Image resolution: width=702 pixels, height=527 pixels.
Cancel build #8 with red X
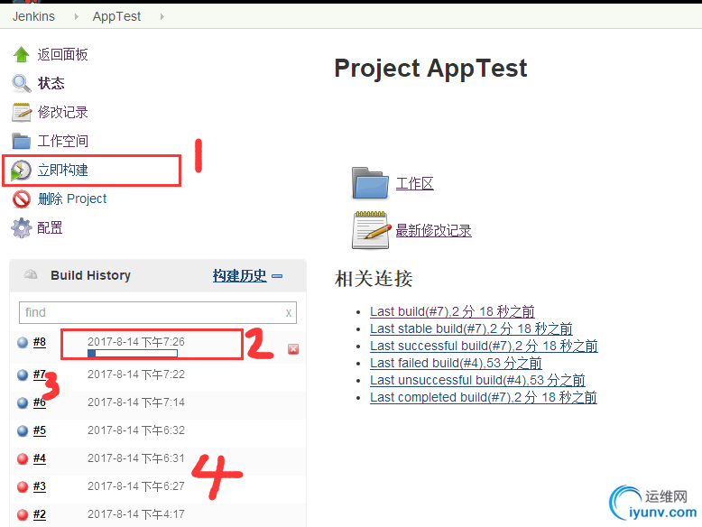tap(293, 349)
